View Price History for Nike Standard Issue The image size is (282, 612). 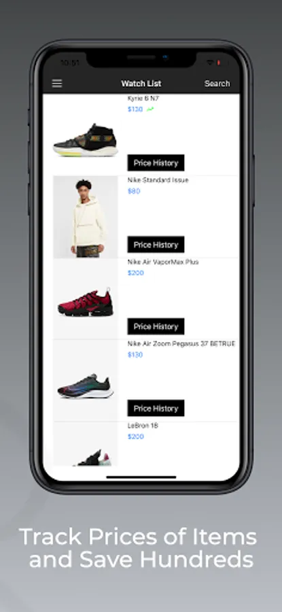pos(156,245)
